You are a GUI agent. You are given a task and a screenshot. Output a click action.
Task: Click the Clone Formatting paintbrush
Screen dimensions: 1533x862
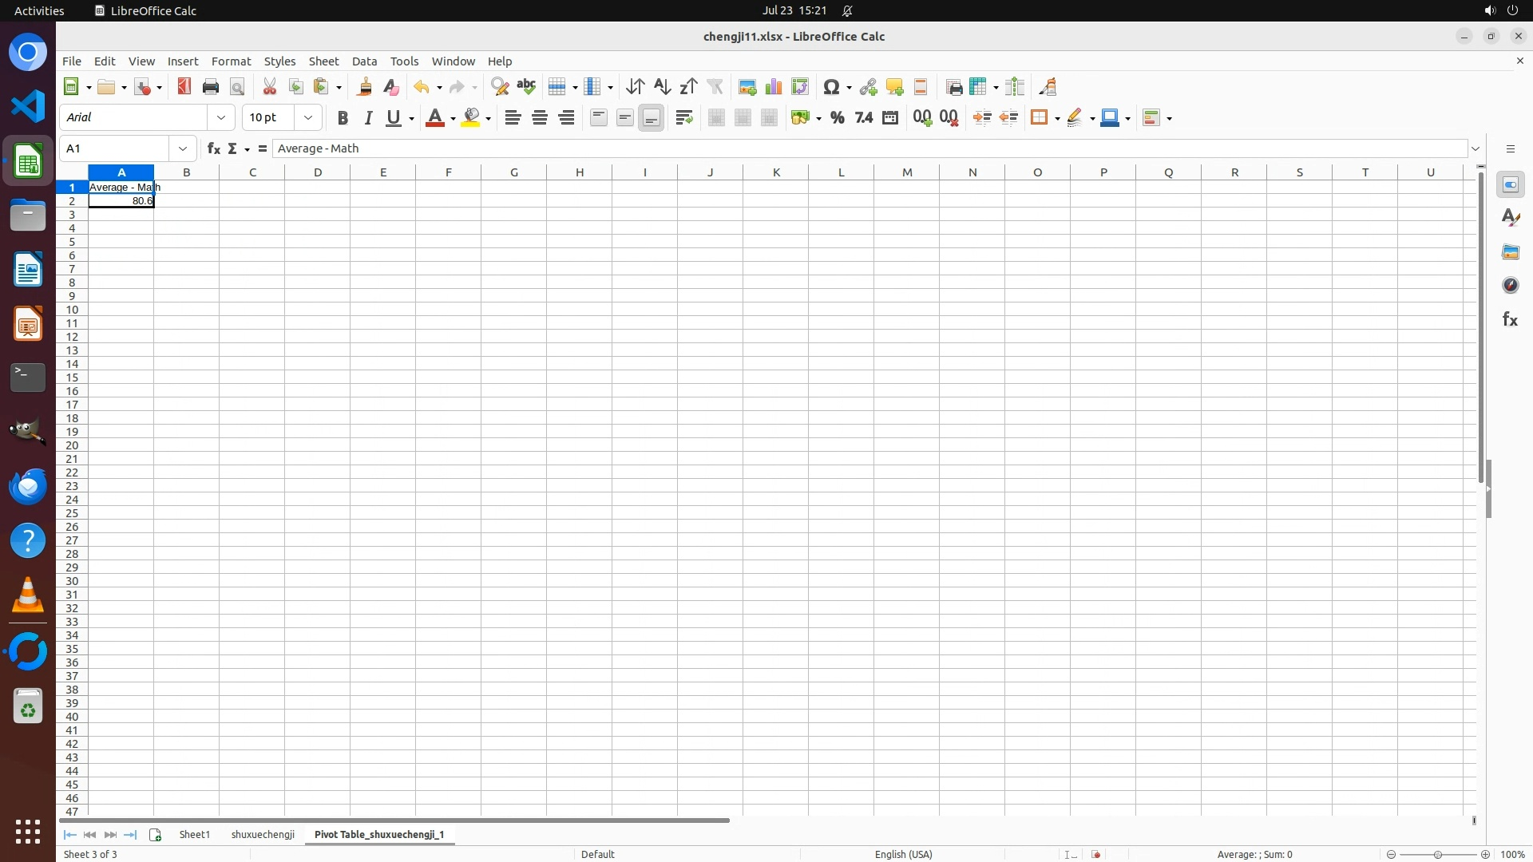365,87
